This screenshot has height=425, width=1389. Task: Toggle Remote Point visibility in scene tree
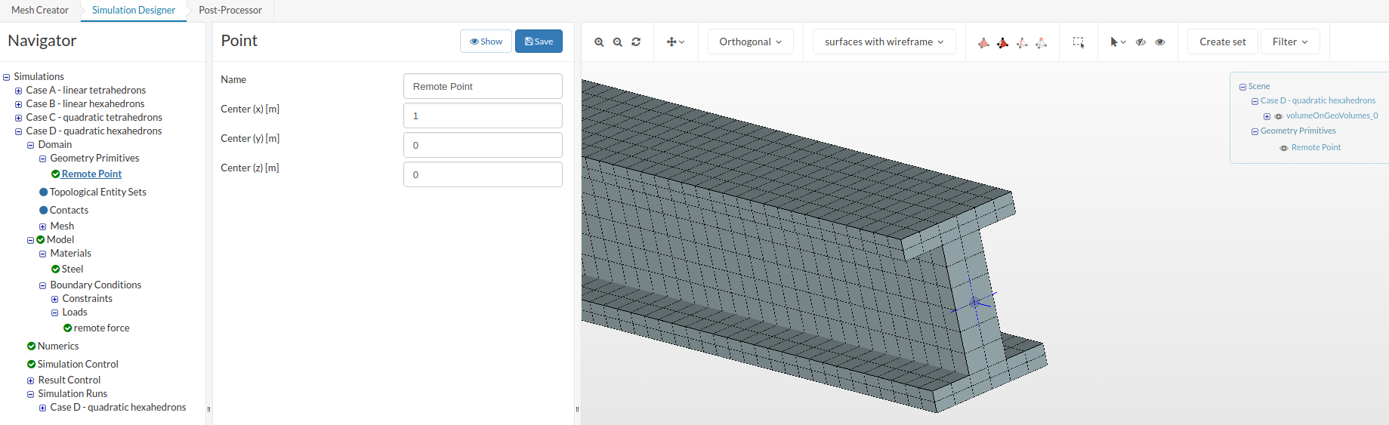tap(1284, 148)
